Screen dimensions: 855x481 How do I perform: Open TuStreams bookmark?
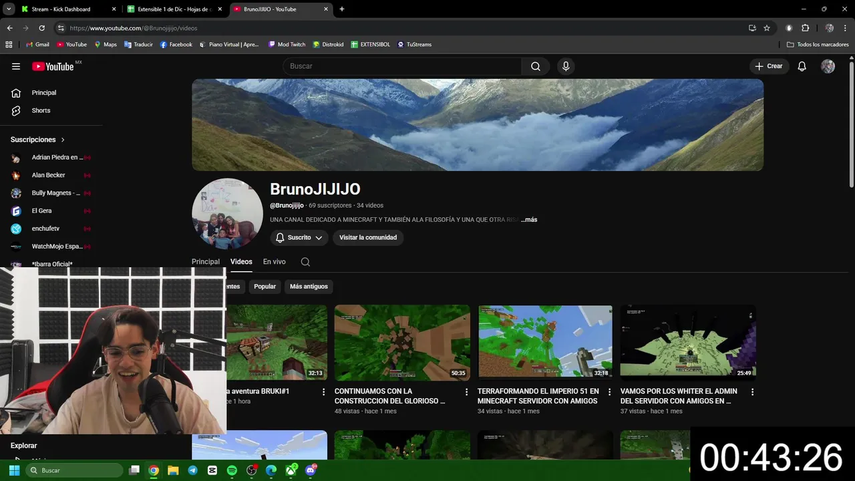pyautogui.click(x=414, y=45)
